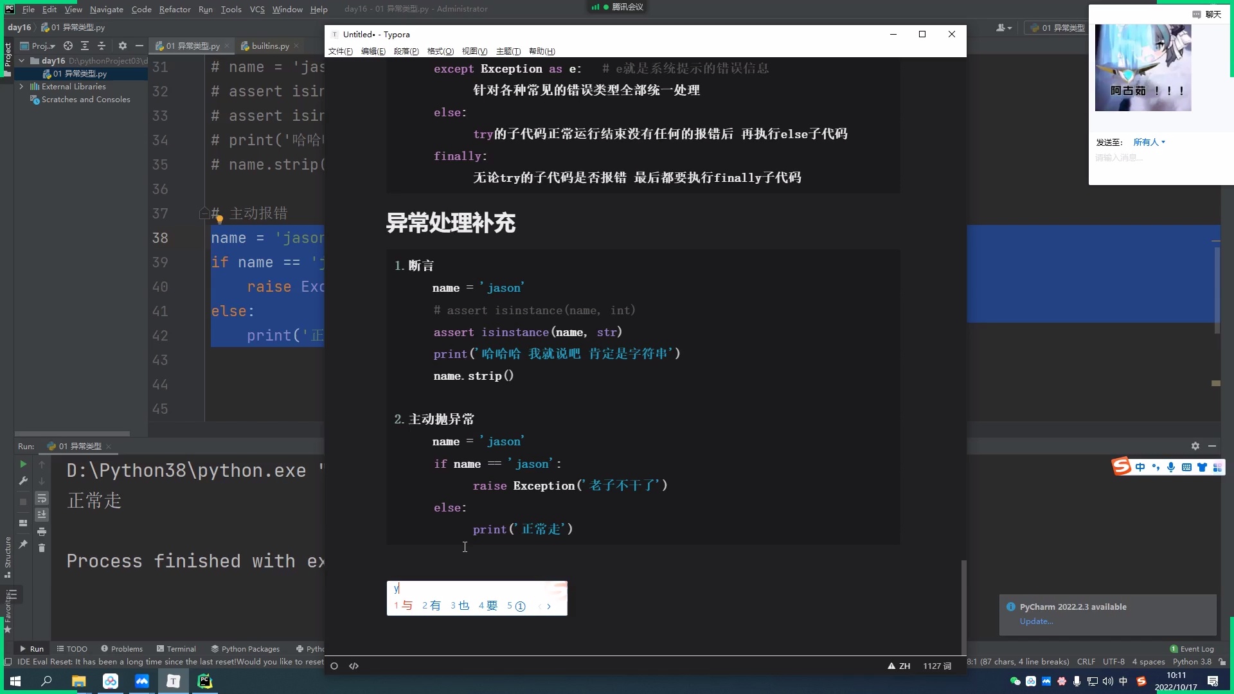Print console output via the printer icon
1234x694 pixels.
[x=42, y=532]
